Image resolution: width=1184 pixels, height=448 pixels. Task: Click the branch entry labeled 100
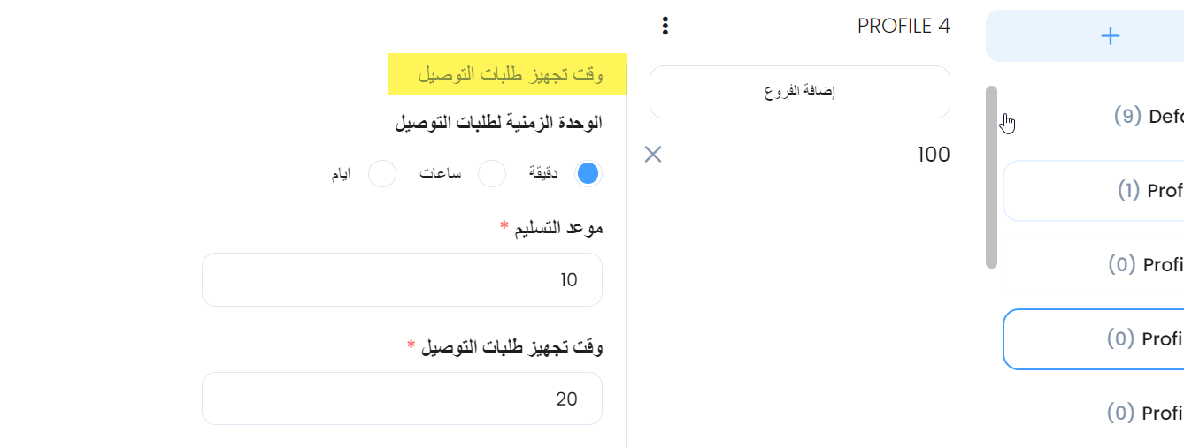coord(934,155)
